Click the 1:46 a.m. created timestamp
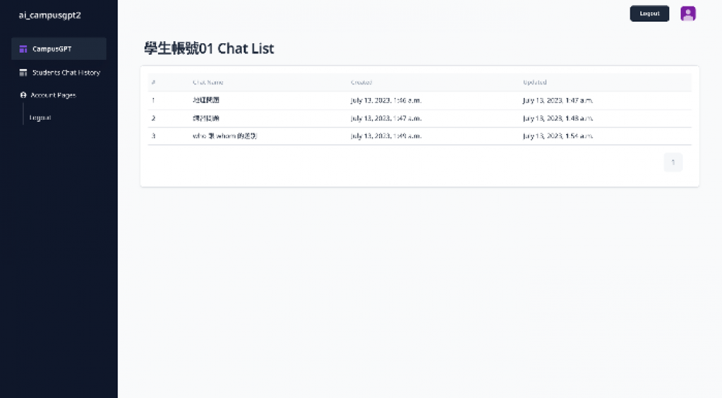Viewport: 722px width, 398px height. pos(386,100)
